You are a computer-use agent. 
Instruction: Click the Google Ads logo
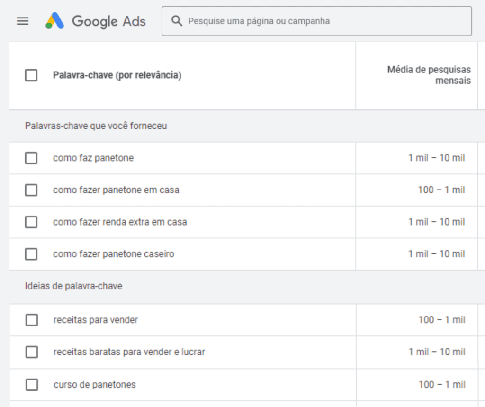tap(55, 21)
